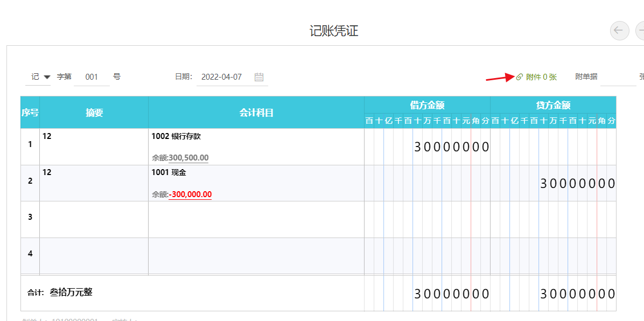This screenshot has height=321, width=644.
Task: Focus the 附单据 count input field
Action: pyautogui.click(x=618, y=77)
